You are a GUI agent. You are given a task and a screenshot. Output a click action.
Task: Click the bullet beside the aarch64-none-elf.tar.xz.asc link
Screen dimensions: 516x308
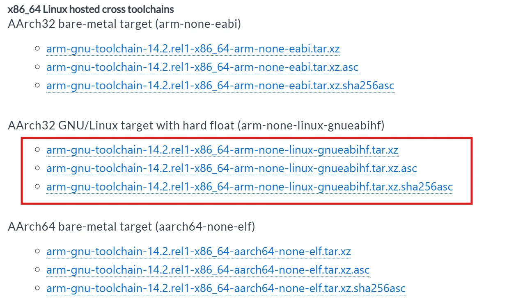coord(37,270)
